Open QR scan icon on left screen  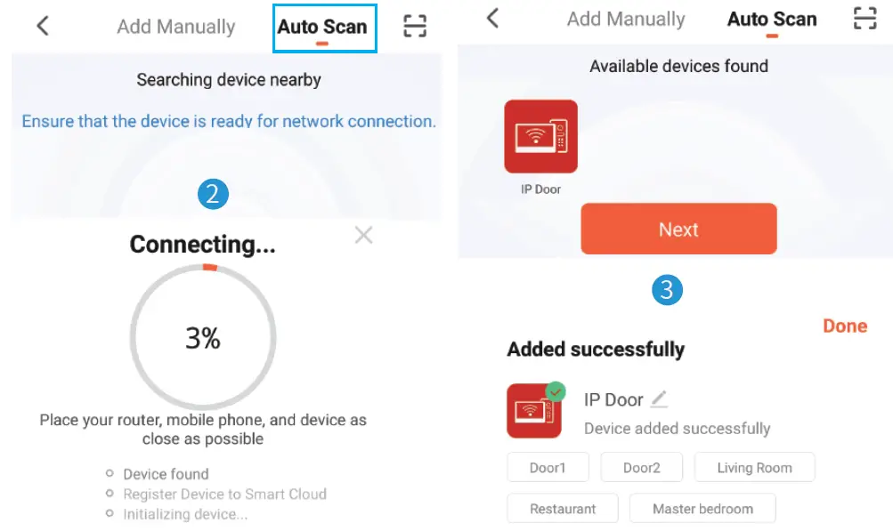(415, 26)
